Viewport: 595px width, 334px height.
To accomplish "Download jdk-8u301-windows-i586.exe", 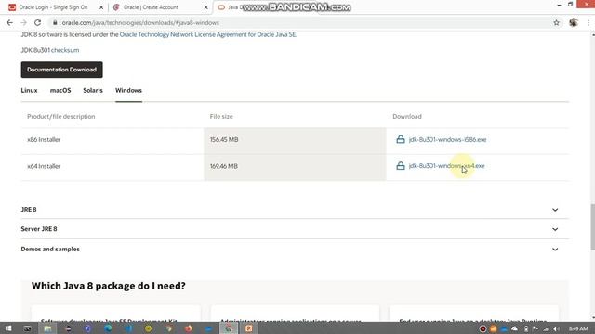I will (x=447, y=139).
